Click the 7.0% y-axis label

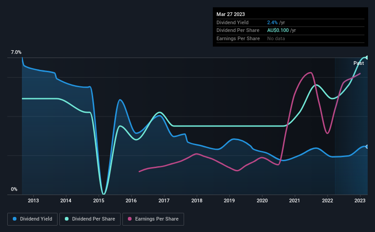(16, 53)
